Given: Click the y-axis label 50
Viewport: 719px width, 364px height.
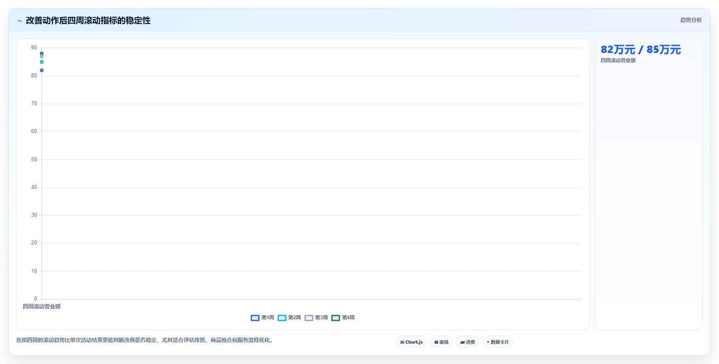Looking at the screenshot, I should pyautogui.click(x=34, y=159).
